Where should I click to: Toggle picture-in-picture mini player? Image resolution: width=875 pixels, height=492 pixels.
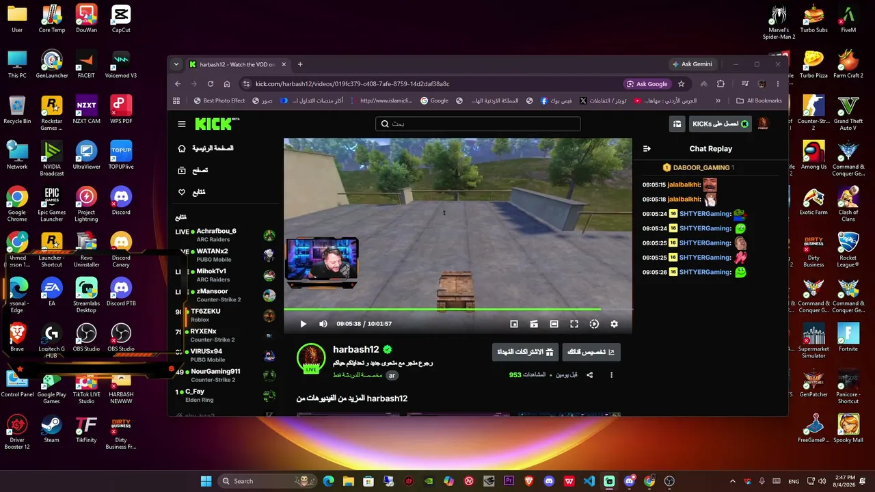(x=514, y=324)
